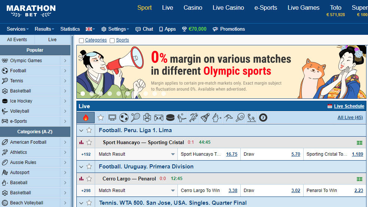Open the Services dropdown menu
The width and height of the screenshot is (368, 207).
coord(18,29)
